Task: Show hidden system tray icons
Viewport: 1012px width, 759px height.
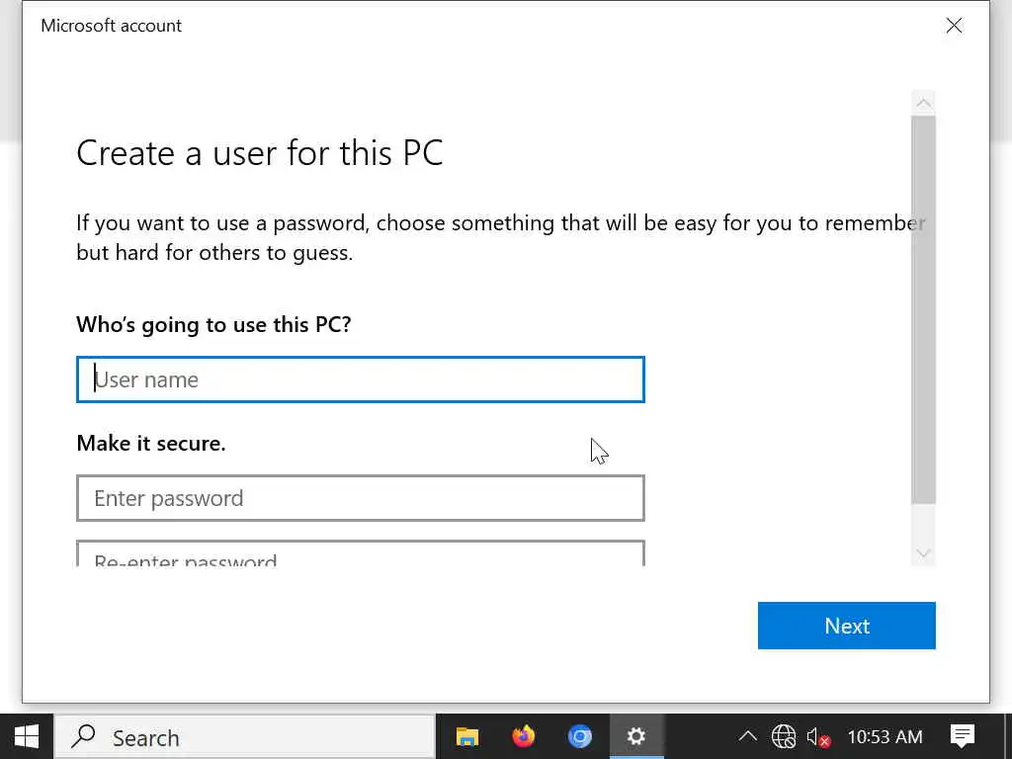Action: tap(747, 736)
